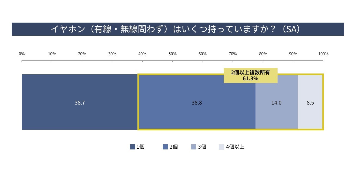The height and width of the screenshot is (196, 349).
Task: Select the 10% axis label
Action: click(x=52, y=54)
